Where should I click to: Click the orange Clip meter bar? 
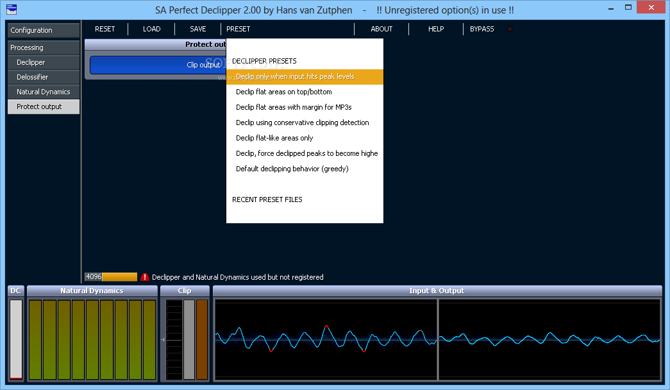point(202,339)
